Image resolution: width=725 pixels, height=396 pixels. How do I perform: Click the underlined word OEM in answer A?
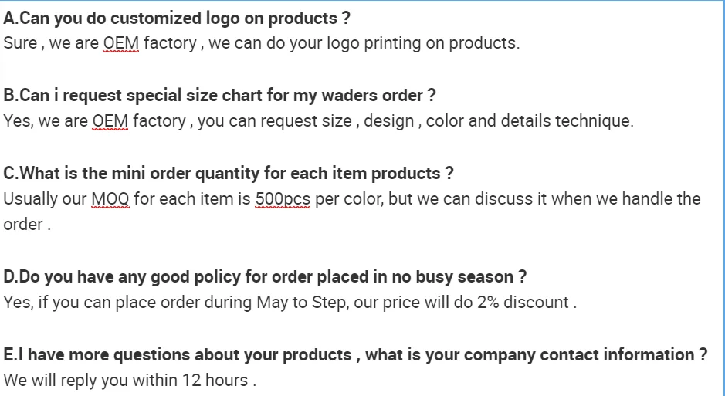click(120, 43)
